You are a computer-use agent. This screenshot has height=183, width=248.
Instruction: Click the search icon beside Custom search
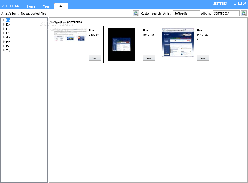136,13
